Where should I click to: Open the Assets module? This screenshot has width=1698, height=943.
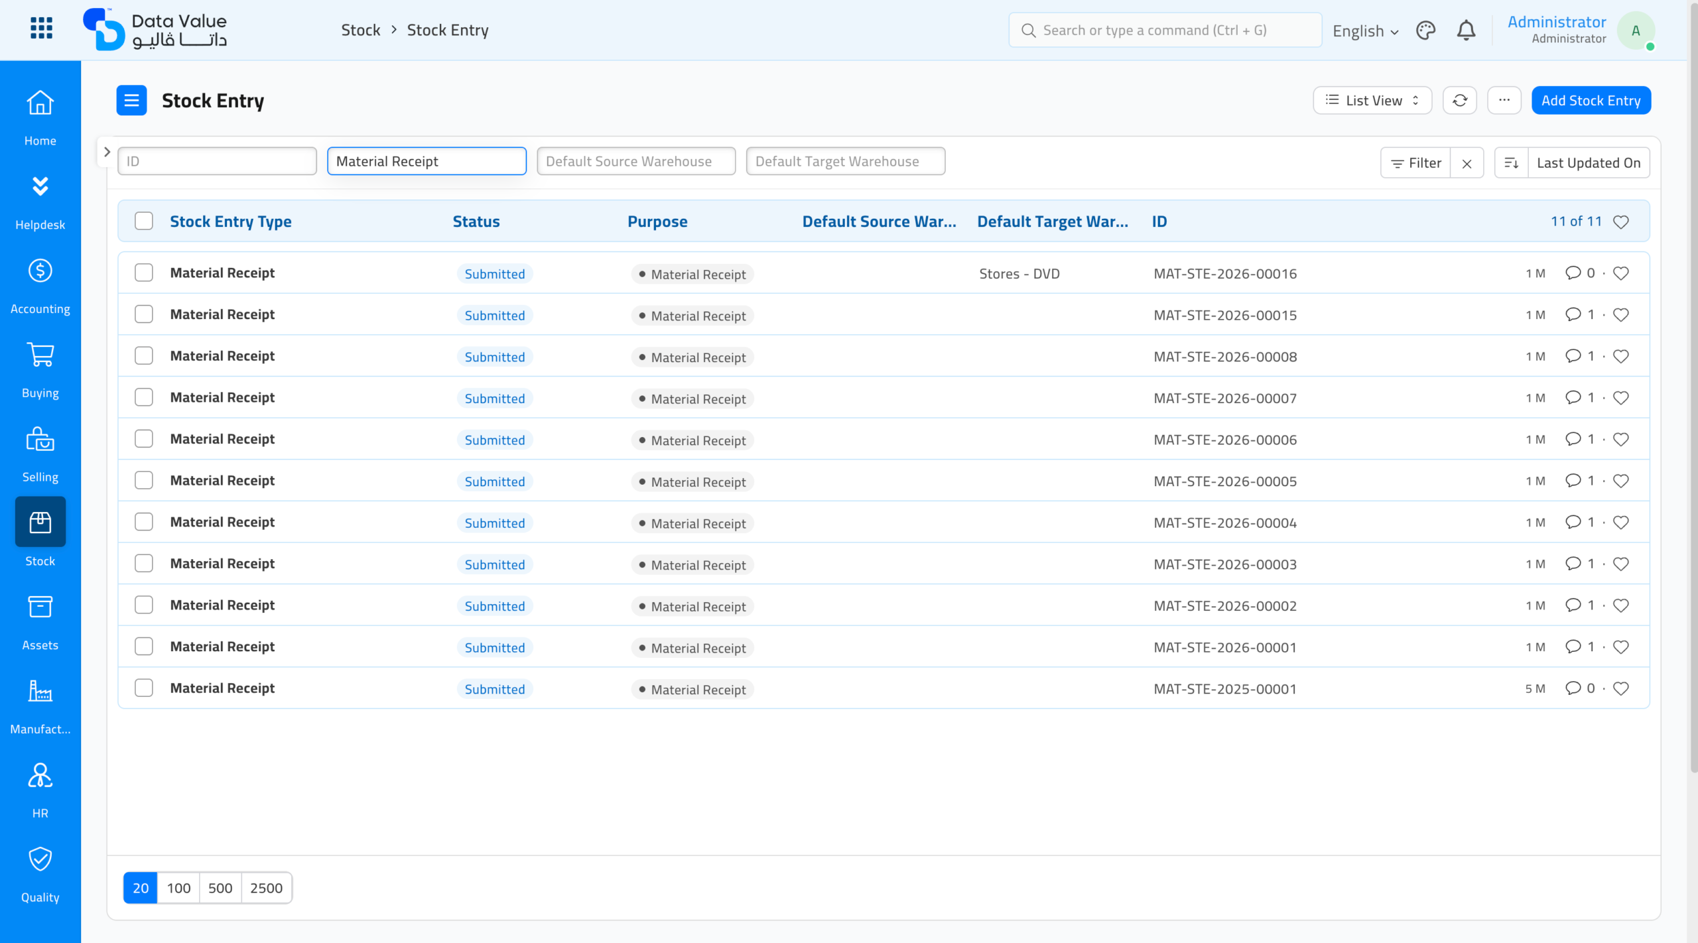point(40,623)
